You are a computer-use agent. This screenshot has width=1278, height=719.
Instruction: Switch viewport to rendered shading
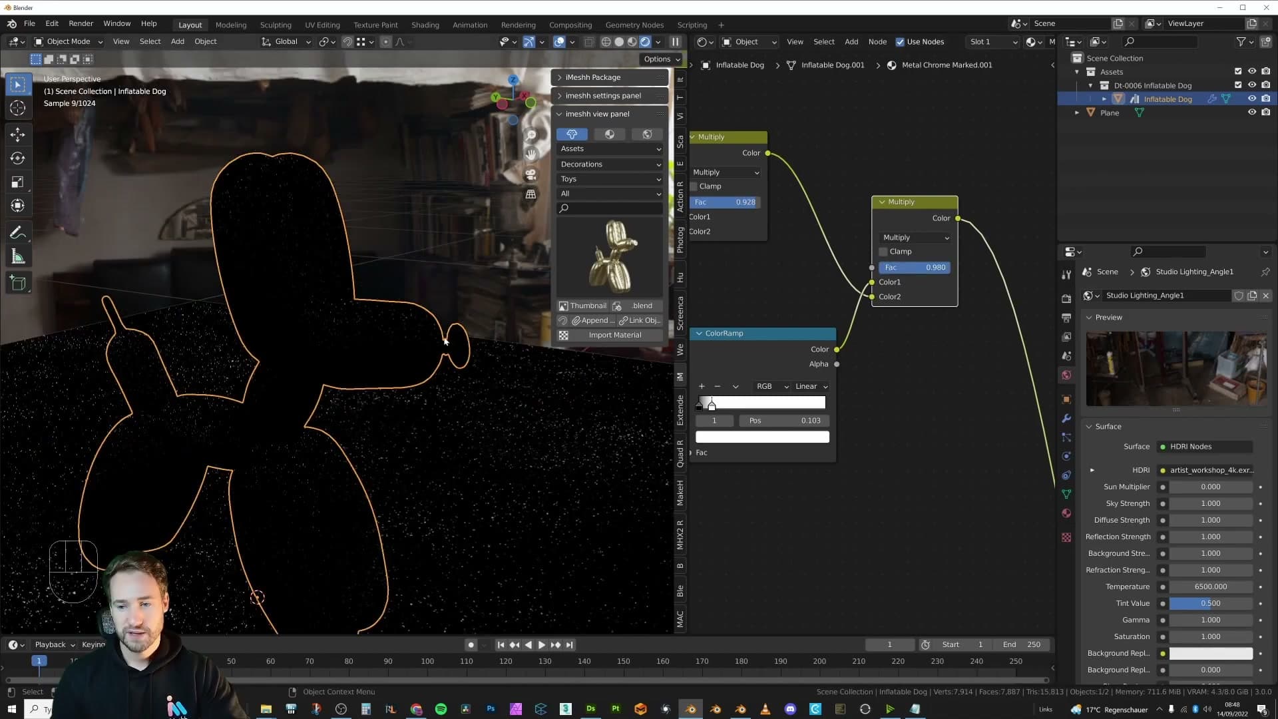pyautogui.click(x=645, y=41)
